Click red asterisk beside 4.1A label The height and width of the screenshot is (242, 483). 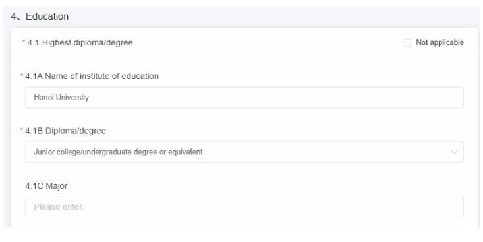click(x=22, y=75)
